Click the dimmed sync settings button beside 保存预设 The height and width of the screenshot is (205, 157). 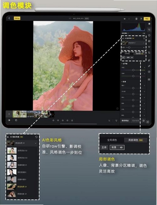point(135,121)
